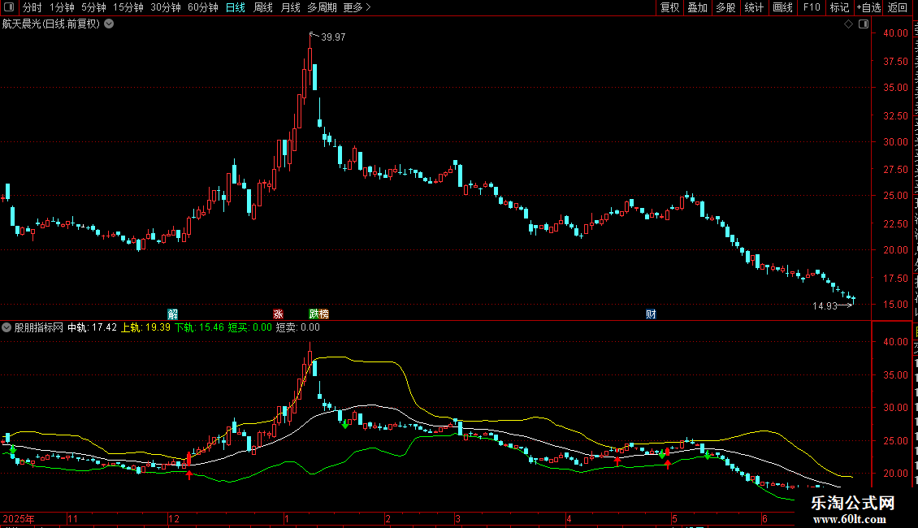Click the 标记 mark button
The image size is (918, 528).
[x=839, y=7]
